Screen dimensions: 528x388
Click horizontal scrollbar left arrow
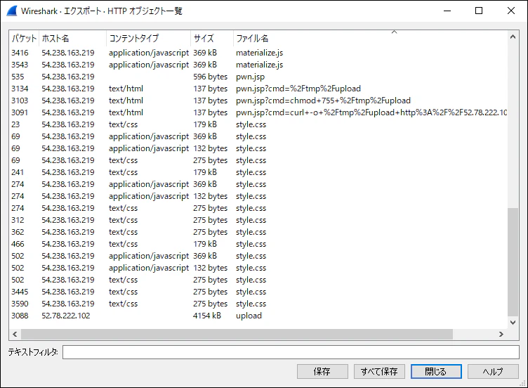coord(15,334)
